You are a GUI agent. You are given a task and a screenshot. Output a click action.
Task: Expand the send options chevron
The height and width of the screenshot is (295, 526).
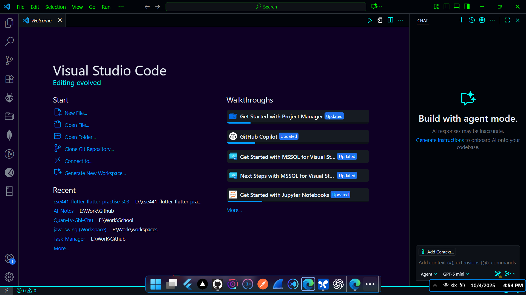pos(514,274)
